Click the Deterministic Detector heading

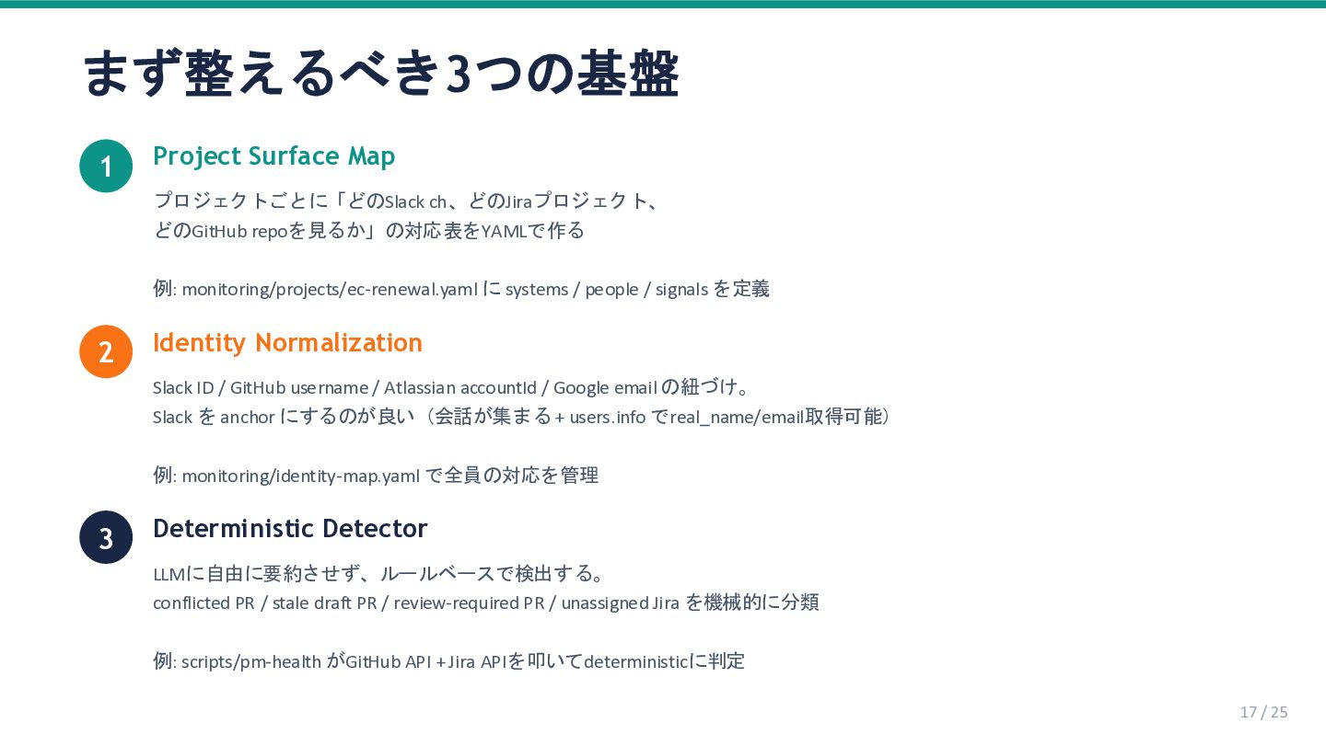[x=290, y=529]
